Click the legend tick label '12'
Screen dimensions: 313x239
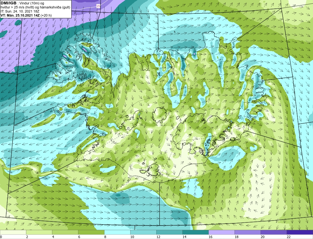pos(158,237)
